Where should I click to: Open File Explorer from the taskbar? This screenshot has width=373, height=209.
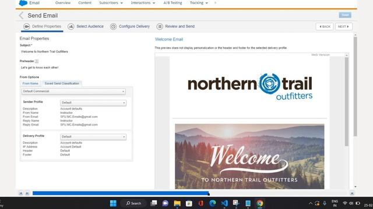[177, 203]
